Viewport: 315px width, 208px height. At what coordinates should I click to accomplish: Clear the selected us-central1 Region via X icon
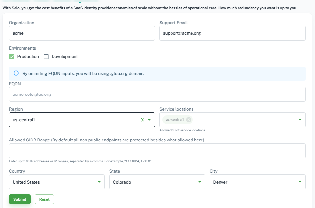[x=142, y=119]
